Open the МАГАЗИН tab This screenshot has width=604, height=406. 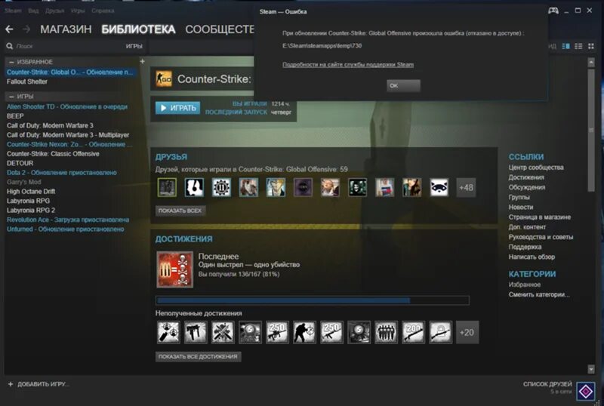pos(66,29)
